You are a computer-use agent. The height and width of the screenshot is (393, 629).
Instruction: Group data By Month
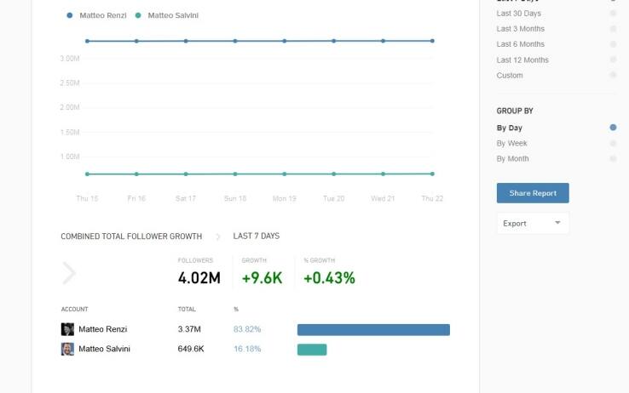coord(613,158)
